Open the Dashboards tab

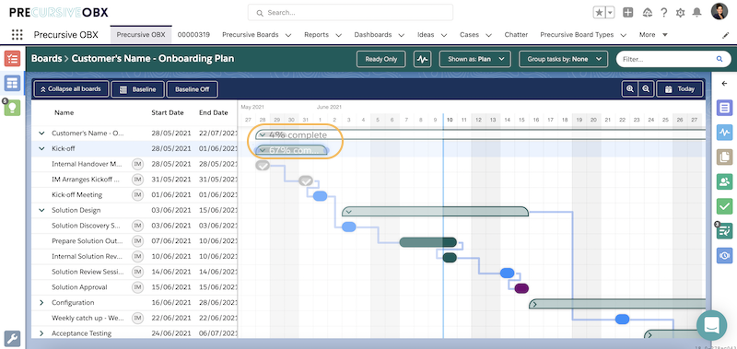(373, 35)
